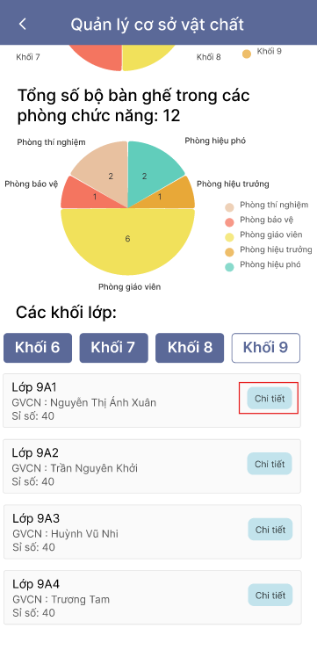This screenshot has height=650, width=317.
Task: Select the Lớp 9A4 class card
Action: (153, 597)
